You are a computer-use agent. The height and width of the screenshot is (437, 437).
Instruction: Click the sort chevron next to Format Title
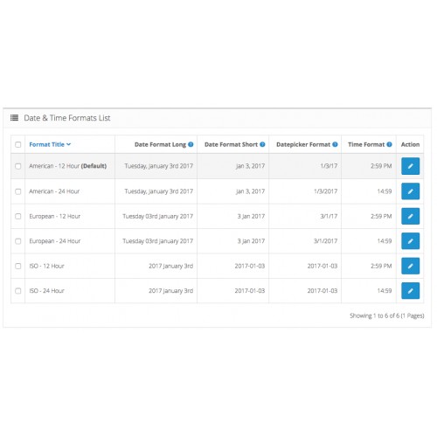68,144
